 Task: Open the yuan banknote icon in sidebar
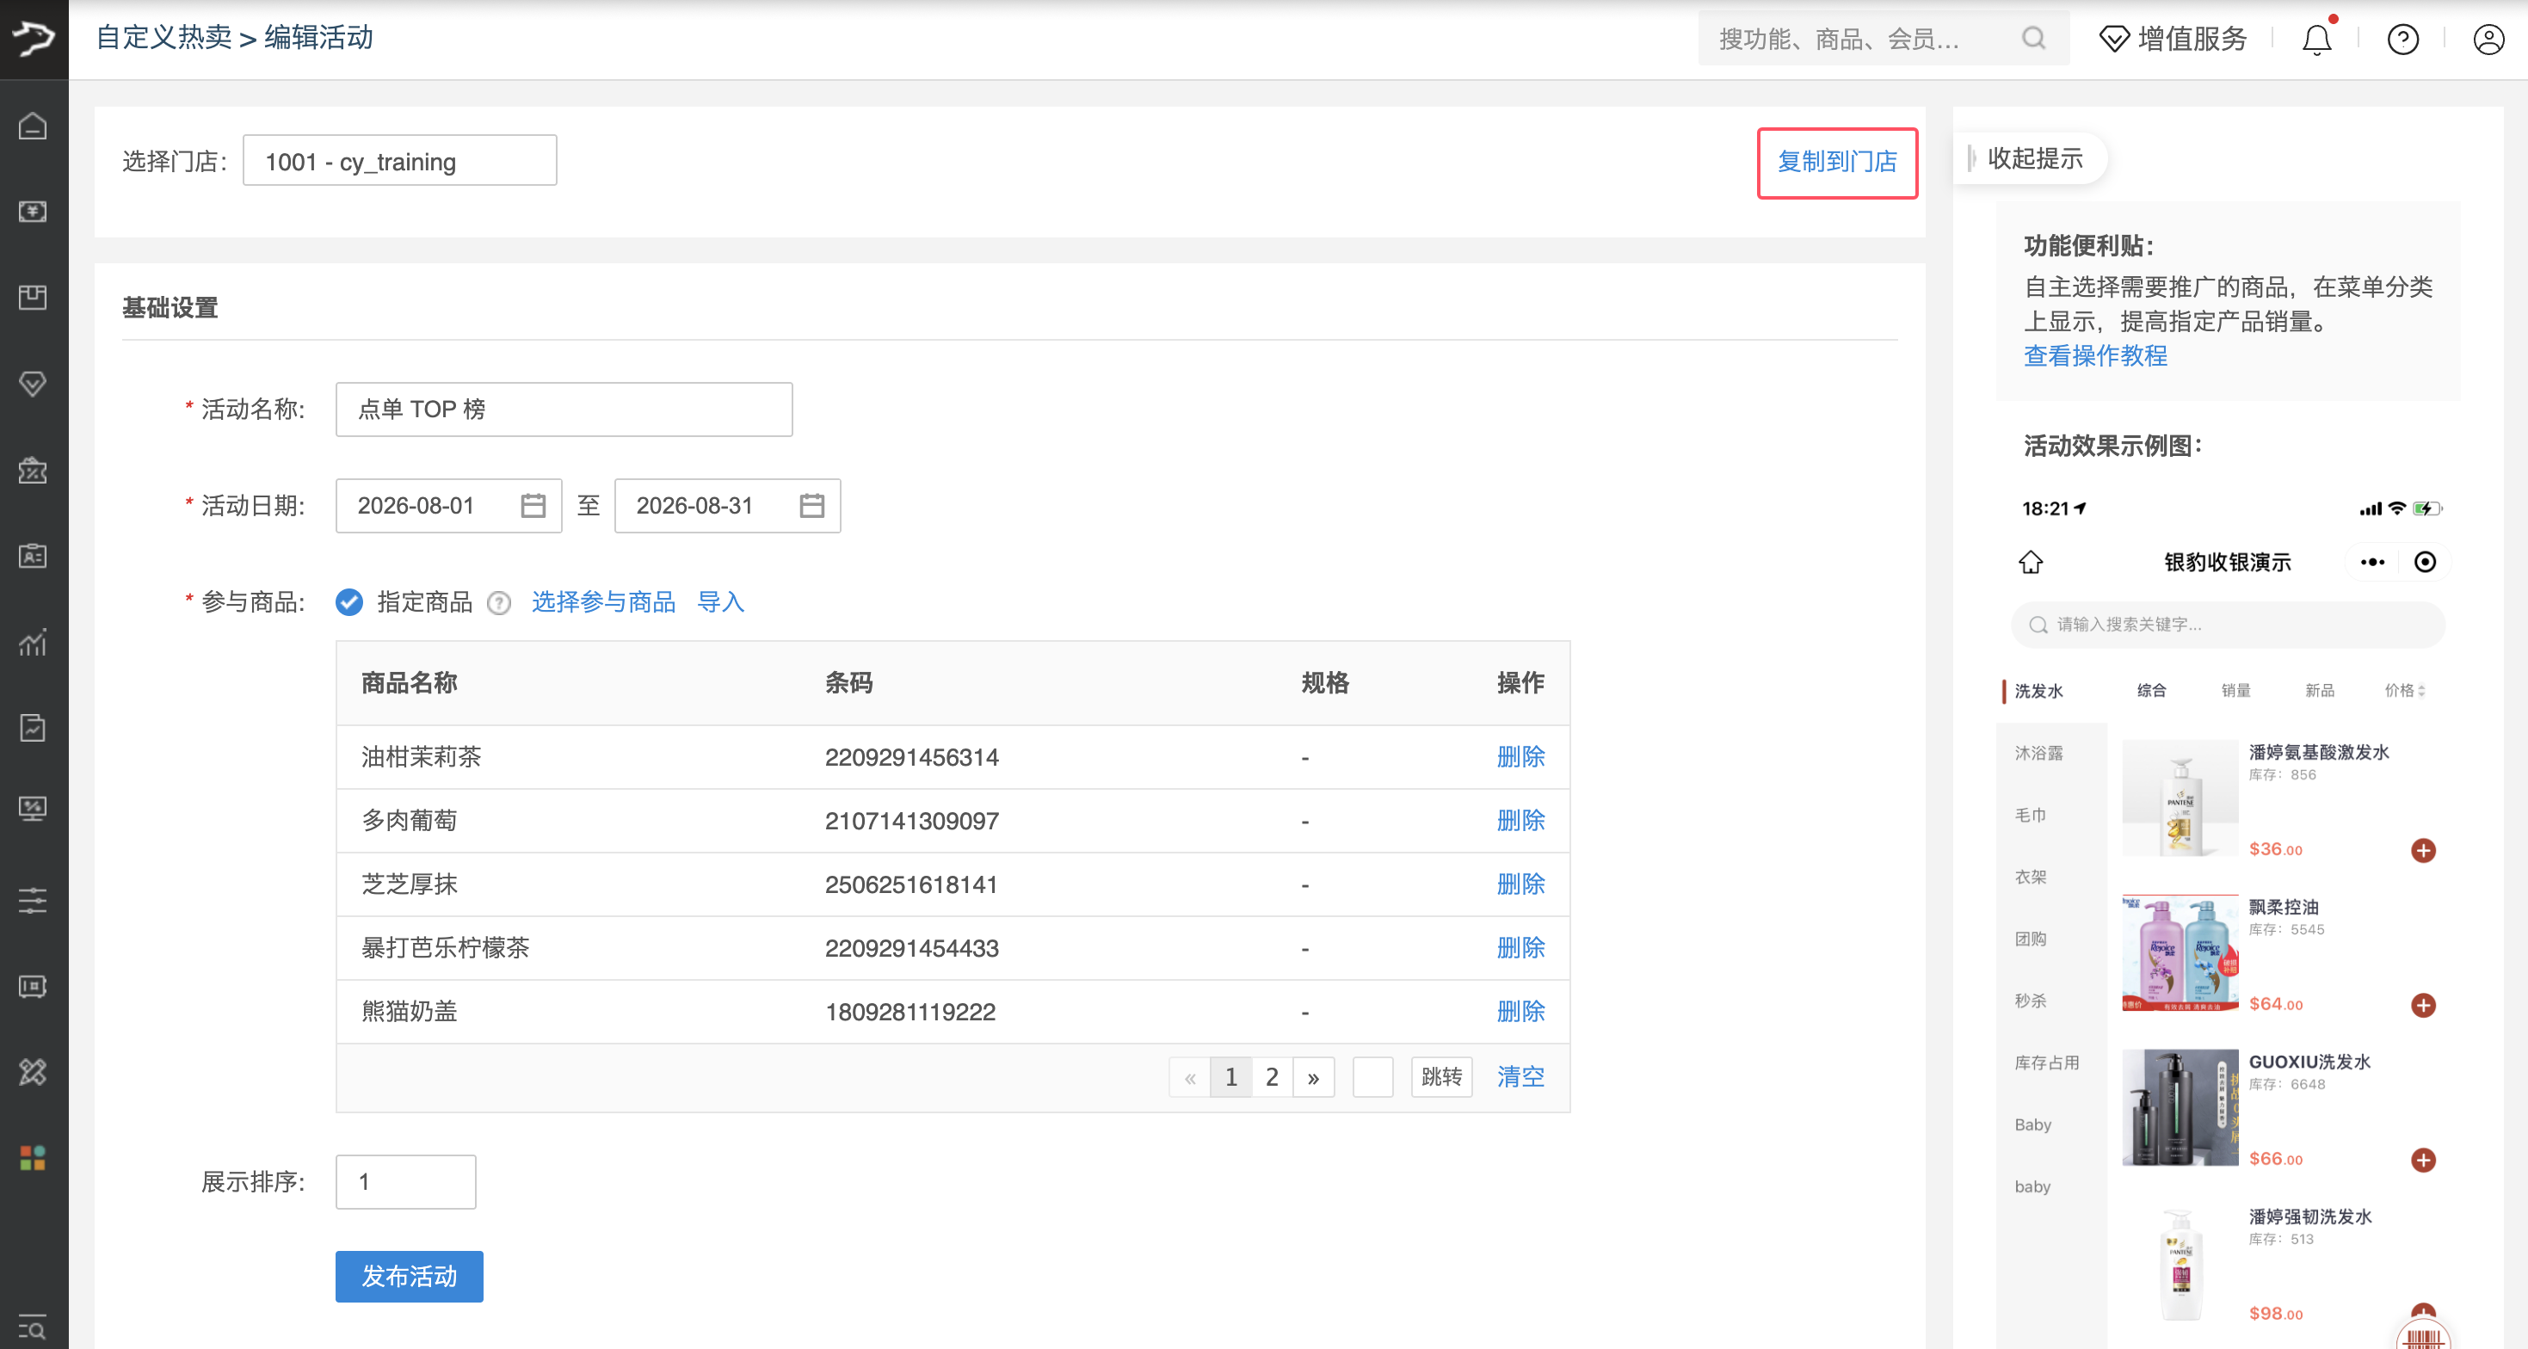[x=34, y=212]
